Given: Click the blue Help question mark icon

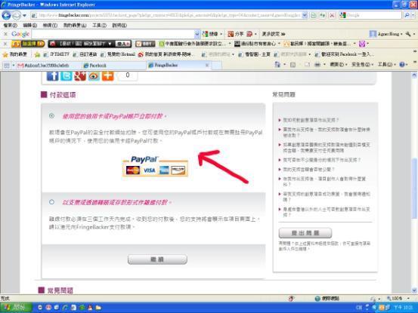Looking at the screenshot, I should coord(402,65).
